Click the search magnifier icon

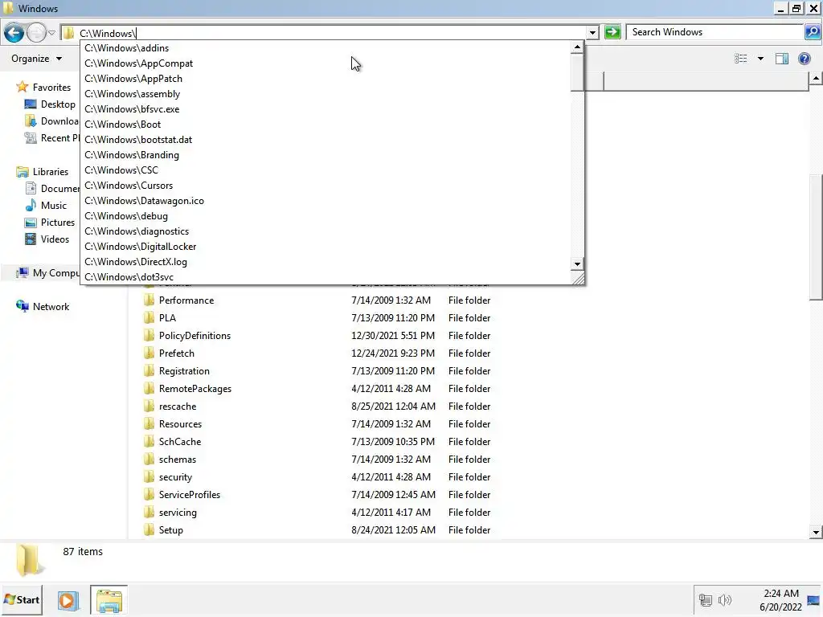[812, 32]
